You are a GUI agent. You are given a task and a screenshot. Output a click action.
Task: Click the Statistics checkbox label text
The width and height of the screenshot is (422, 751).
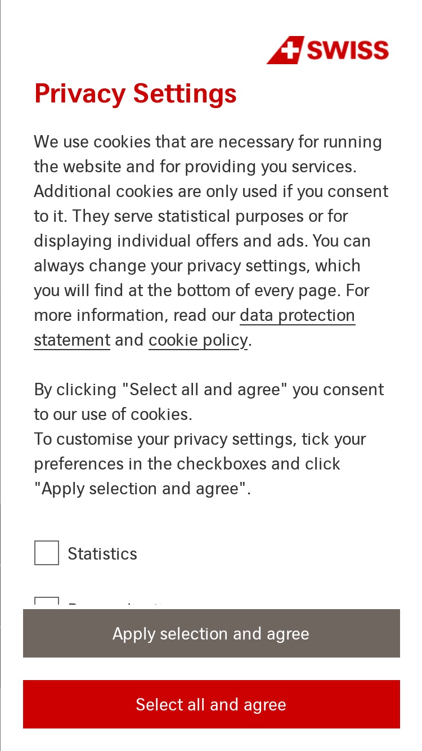102,554
